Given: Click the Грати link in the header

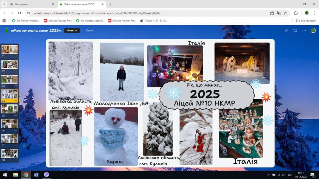Looking at the screenshot, I should [x=90, y=30].
